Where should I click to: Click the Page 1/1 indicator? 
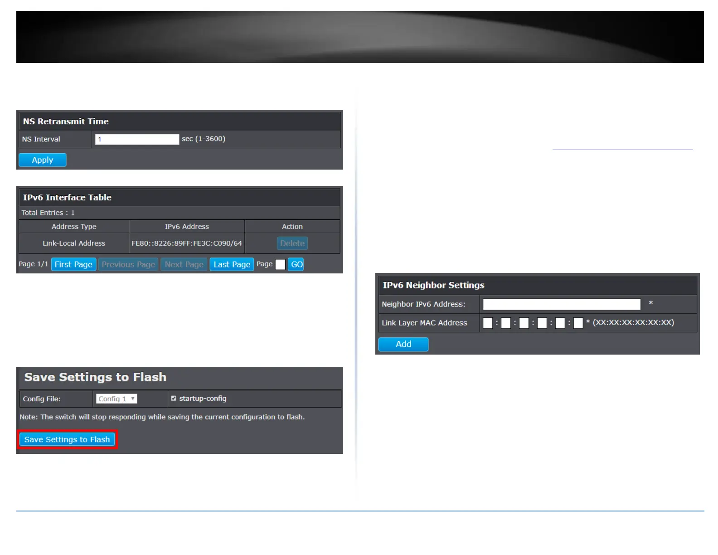tap(34, 264)
